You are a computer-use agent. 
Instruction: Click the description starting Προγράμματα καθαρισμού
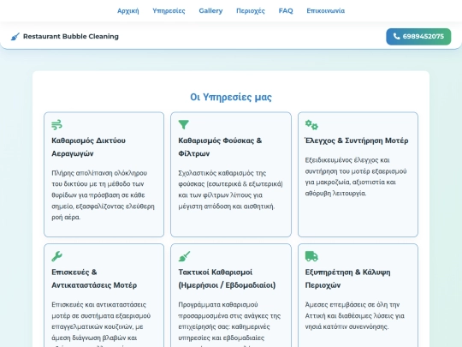pyautogui.click(x=229, y=324)
